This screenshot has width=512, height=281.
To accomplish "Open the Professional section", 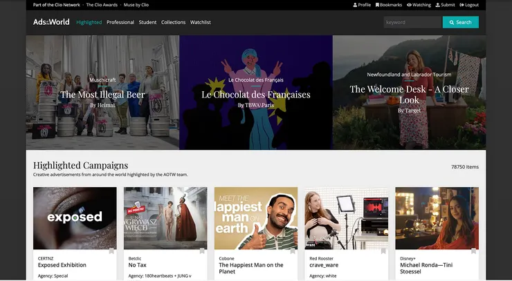I will coord(120,22).
